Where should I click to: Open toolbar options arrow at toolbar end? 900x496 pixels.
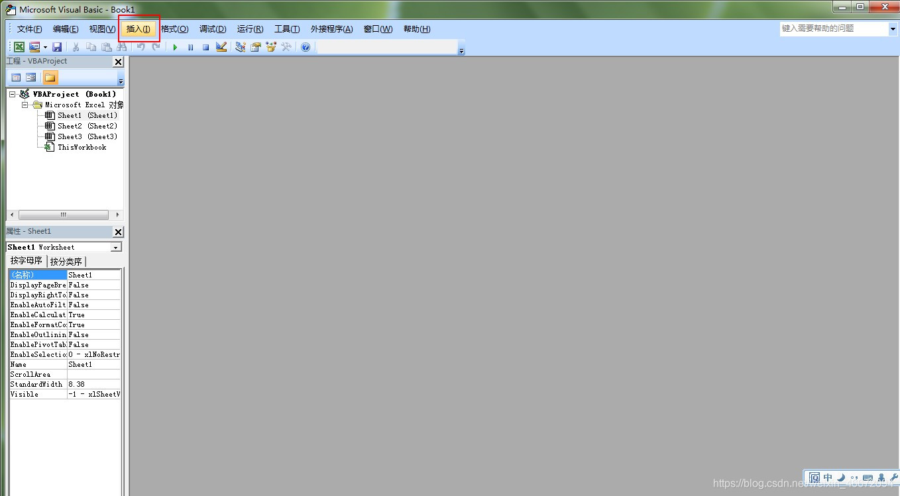click(462, 49)
